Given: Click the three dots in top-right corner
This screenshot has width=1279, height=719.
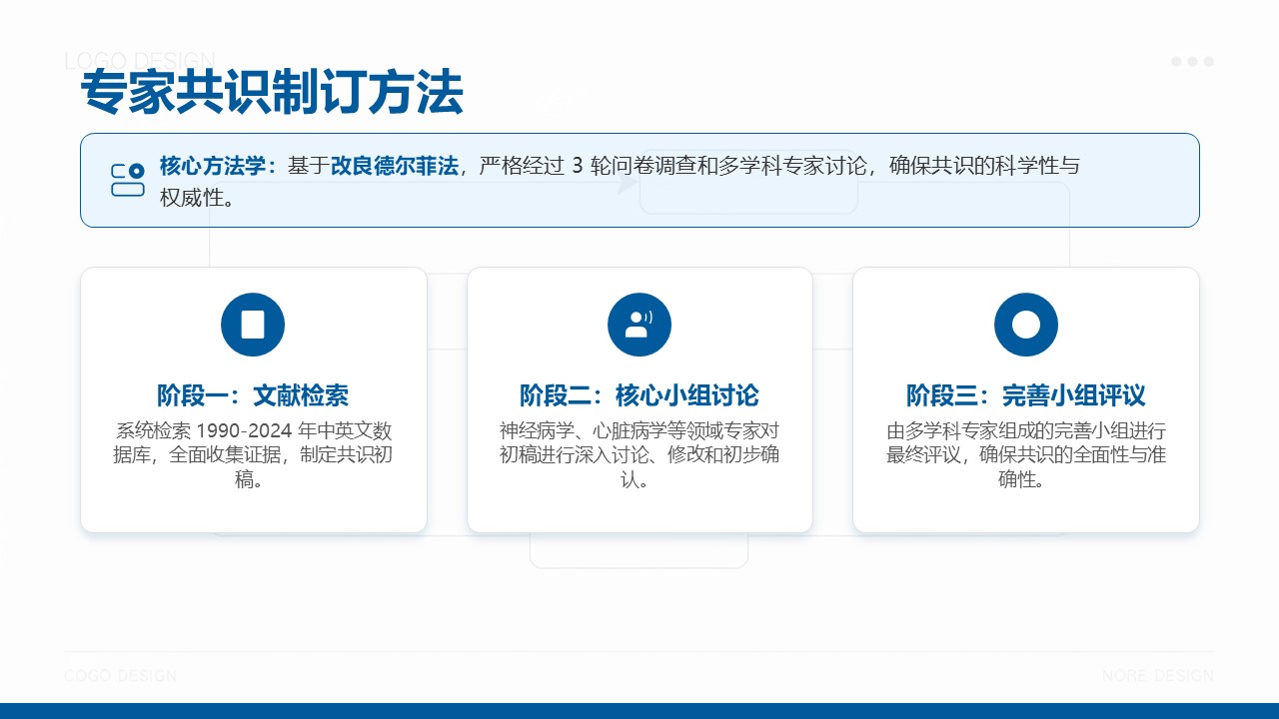Looking at the screenshot, I should coord(1192,62).
